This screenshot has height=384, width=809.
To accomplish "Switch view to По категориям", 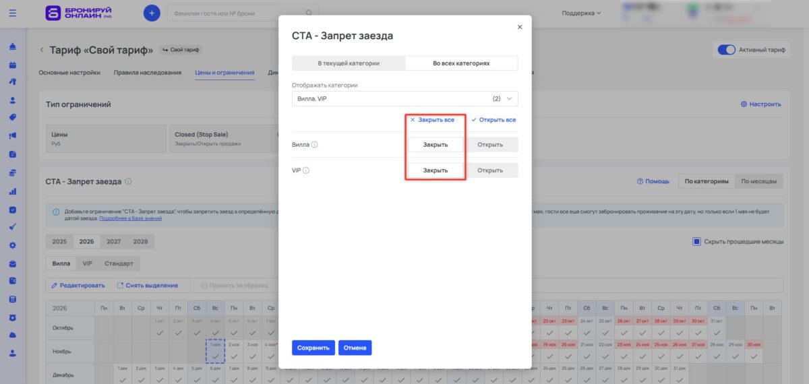I will [706, 181].
